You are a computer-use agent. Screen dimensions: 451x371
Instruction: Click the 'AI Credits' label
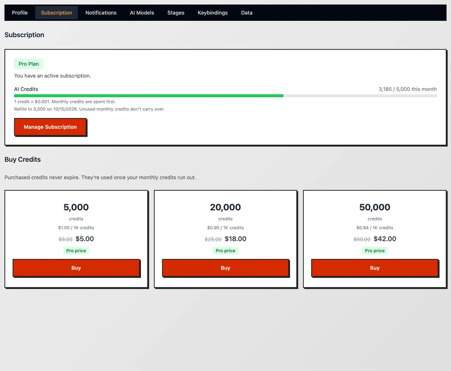[26, 89]
